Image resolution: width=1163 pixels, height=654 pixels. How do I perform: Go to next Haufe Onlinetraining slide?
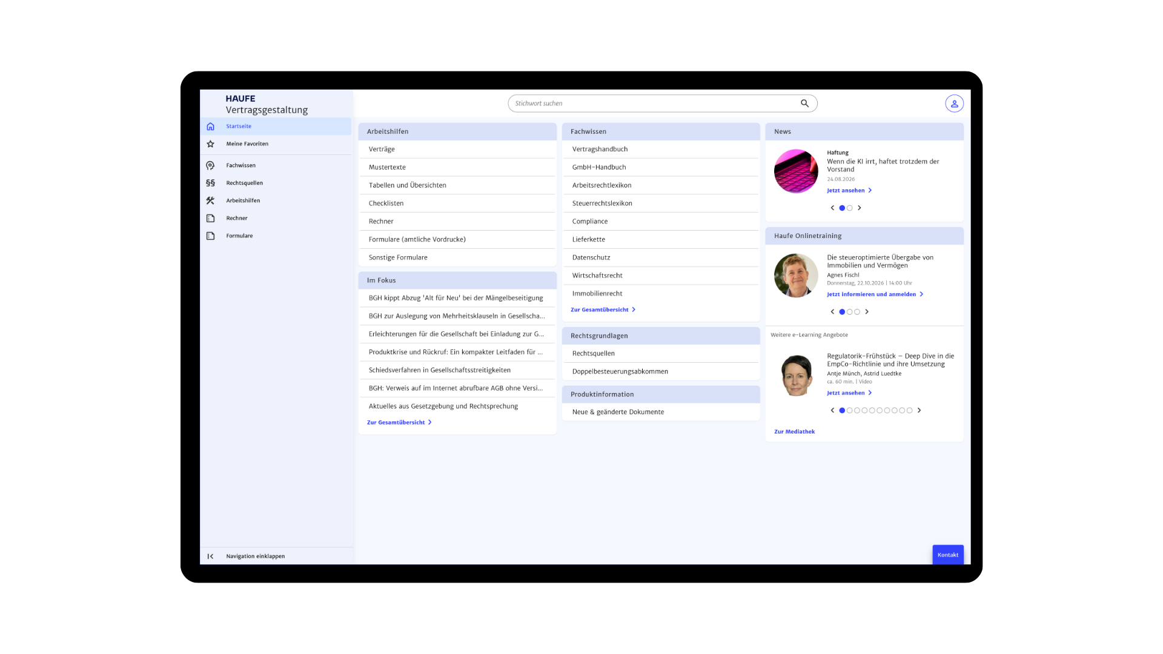pos(867,312)
